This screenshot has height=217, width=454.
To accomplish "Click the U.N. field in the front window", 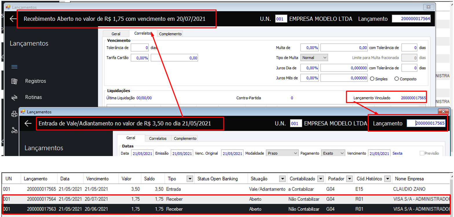I will click(x=296, y=123).
